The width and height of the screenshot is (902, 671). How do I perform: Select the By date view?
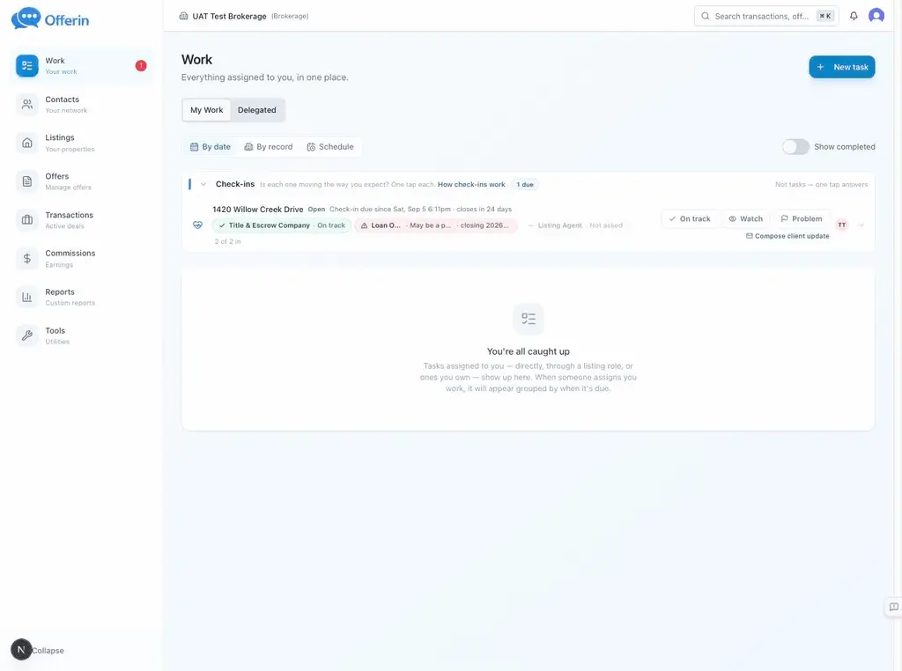(x=210, y=147)
